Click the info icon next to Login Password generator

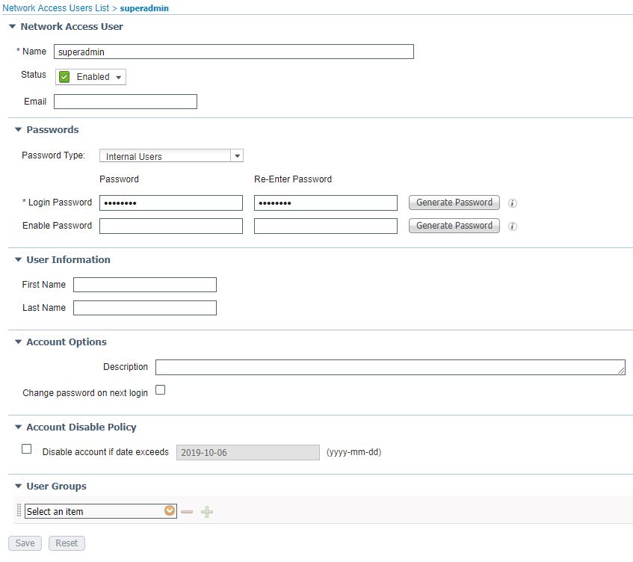click(513, 203)
